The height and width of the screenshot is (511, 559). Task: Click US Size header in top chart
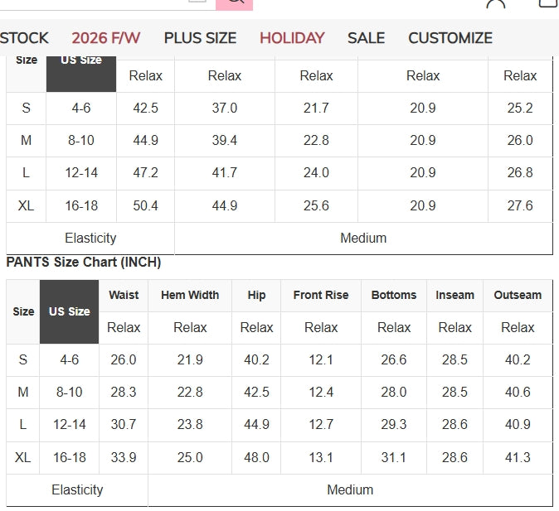click(x=81, y=73)
